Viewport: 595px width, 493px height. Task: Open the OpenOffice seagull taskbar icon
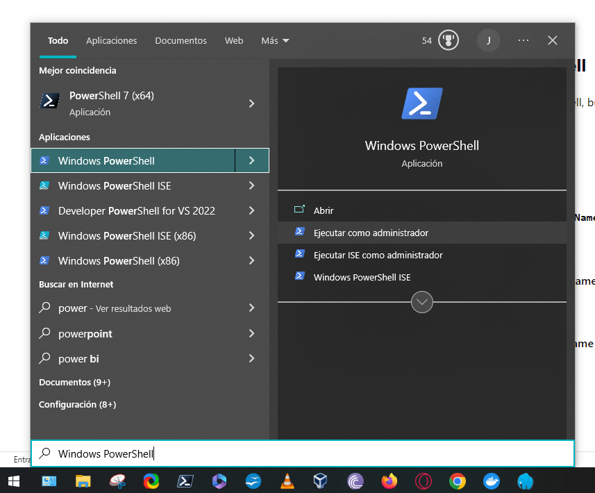click(x=253, y=481)
